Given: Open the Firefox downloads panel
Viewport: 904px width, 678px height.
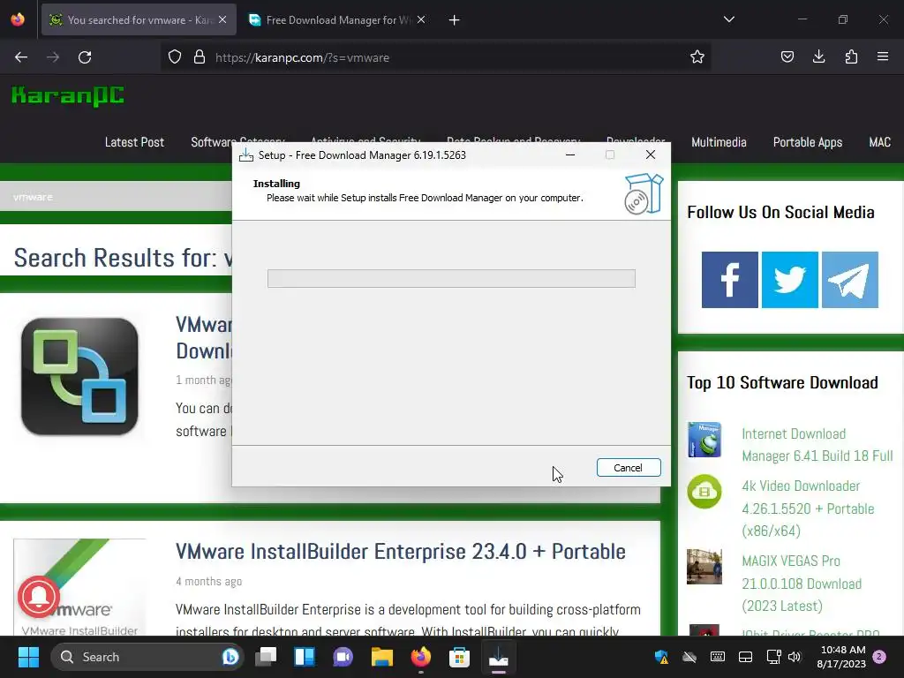Looking at the screenshot, I should [x=818, y=57].
